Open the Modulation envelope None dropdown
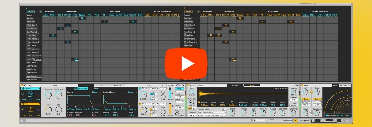The height and width of the screenshot is (127, 372). tap(132, 92)
